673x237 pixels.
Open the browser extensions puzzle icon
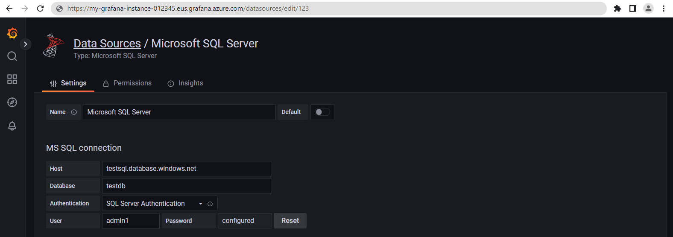pyautogui.click(x=617, y=9)
